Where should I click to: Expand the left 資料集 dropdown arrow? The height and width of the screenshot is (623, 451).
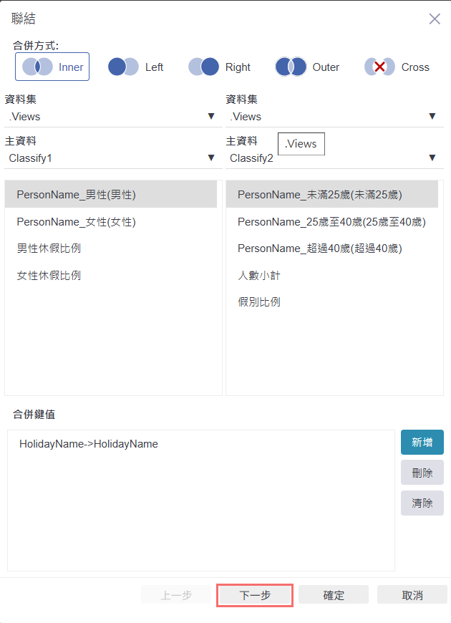point(211,116)
